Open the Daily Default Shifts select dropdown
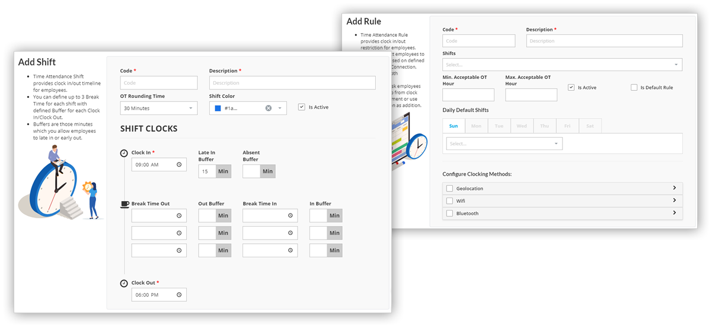Viewport: 712px width, 328px height. [x=504, y=144]
